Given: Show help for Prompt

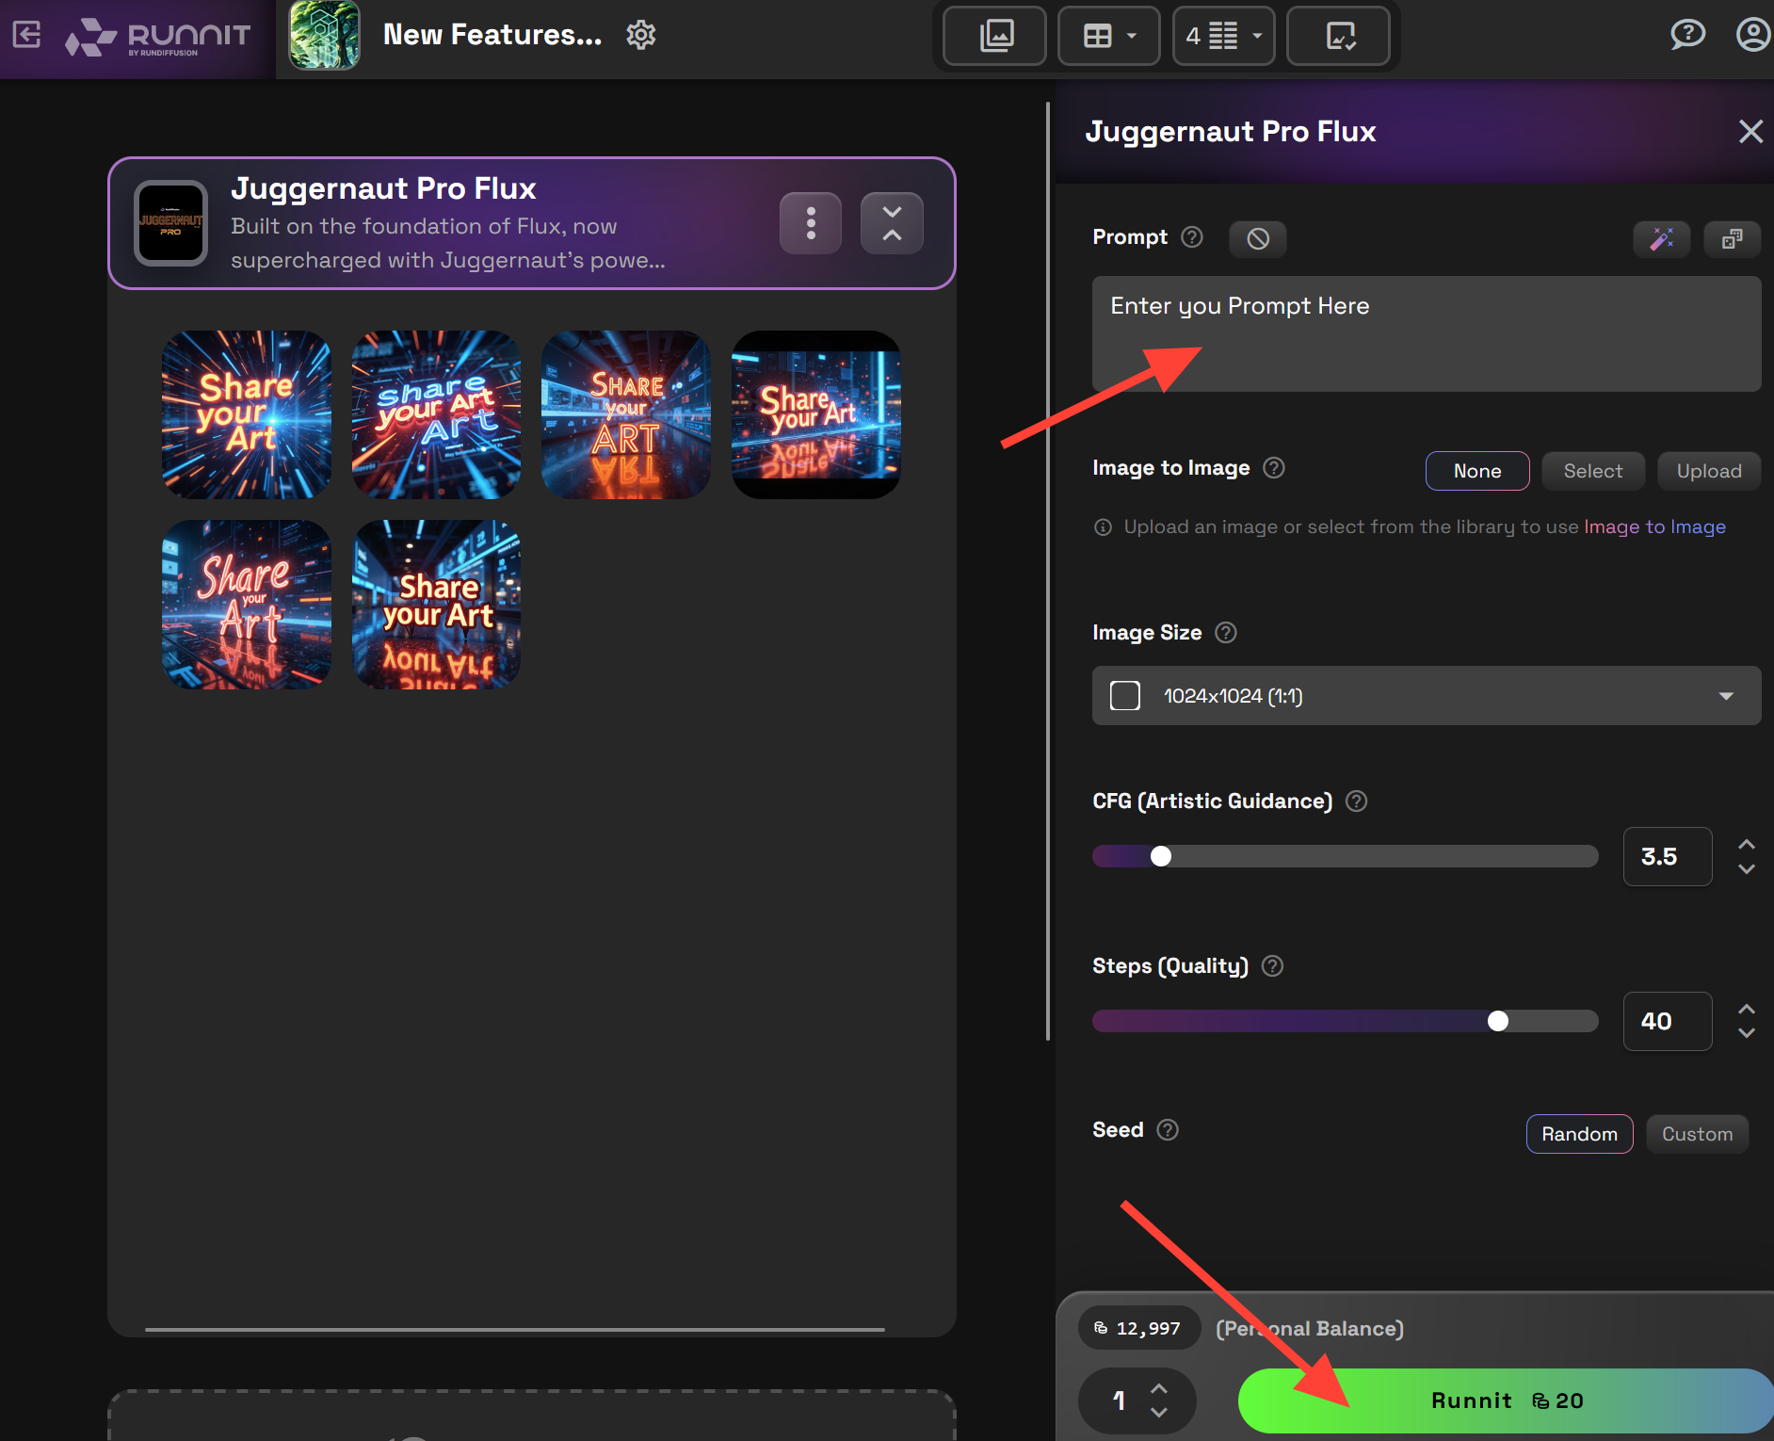Looking at the screenshot, I should coord(1192,237).
